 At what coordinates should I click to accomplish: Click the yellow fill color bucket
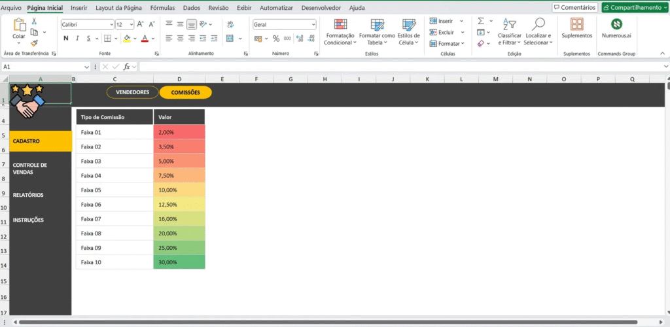click(127, 39)
